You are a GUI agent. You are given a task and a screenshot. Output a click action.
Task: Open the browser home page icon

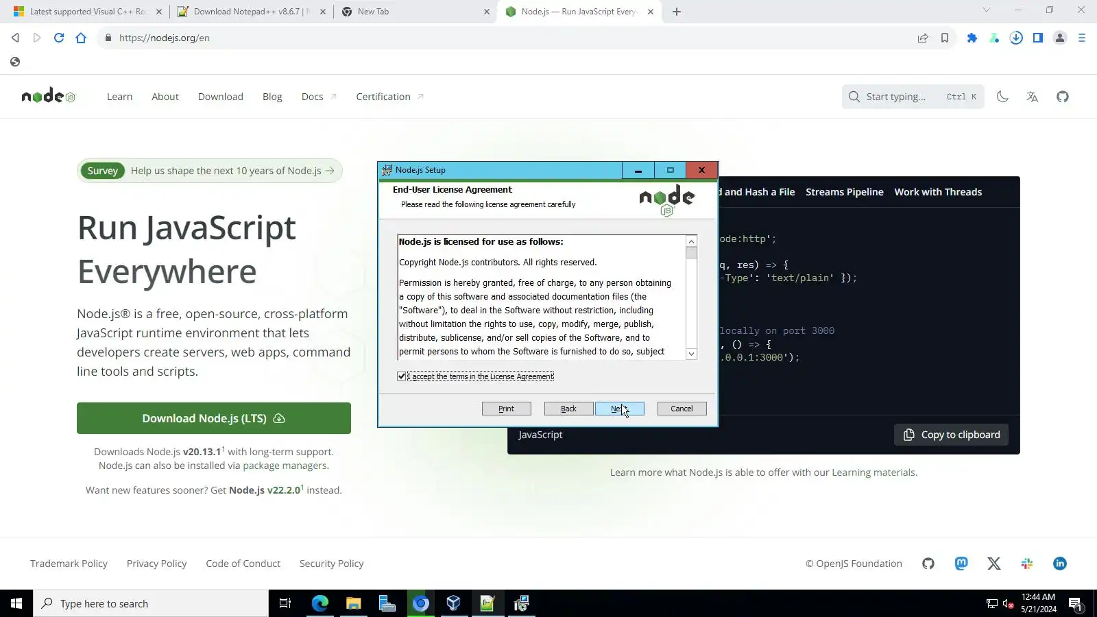pos(81,38)
